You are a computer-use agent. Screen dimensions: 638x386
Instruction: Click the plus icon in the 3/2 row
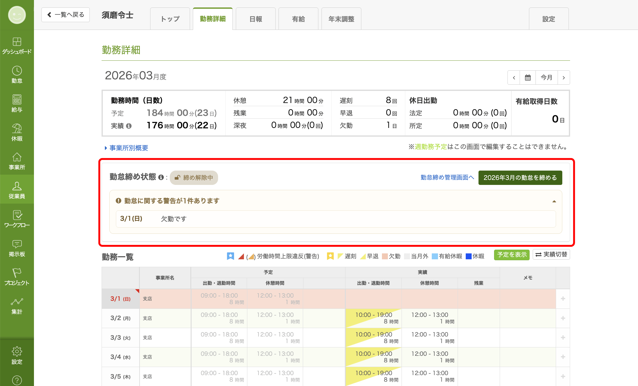pos(563,318)
